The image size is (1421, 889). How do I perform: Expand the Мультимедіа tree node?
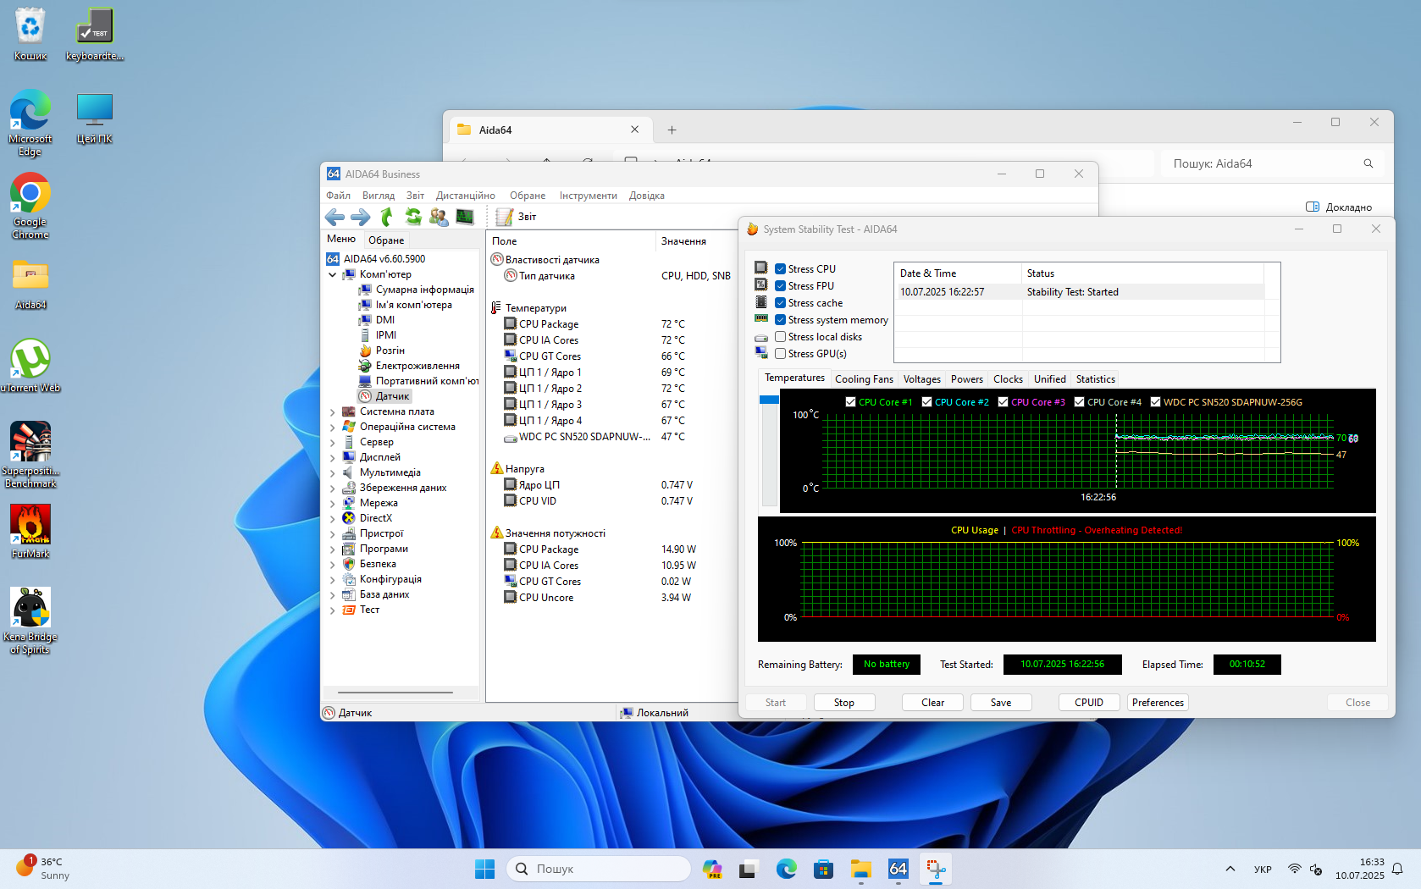[332, 473]
